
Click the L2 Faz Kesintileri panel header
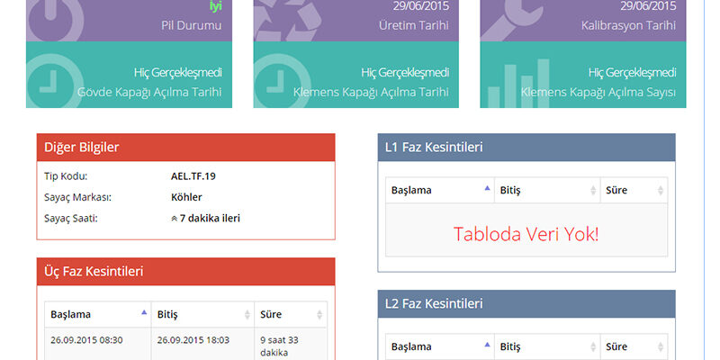pos(526,303)
